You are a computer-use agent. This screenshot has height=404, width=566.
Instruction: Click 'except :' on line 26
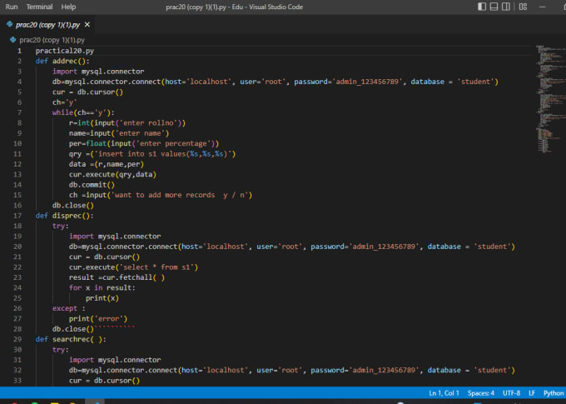[68, 308]
